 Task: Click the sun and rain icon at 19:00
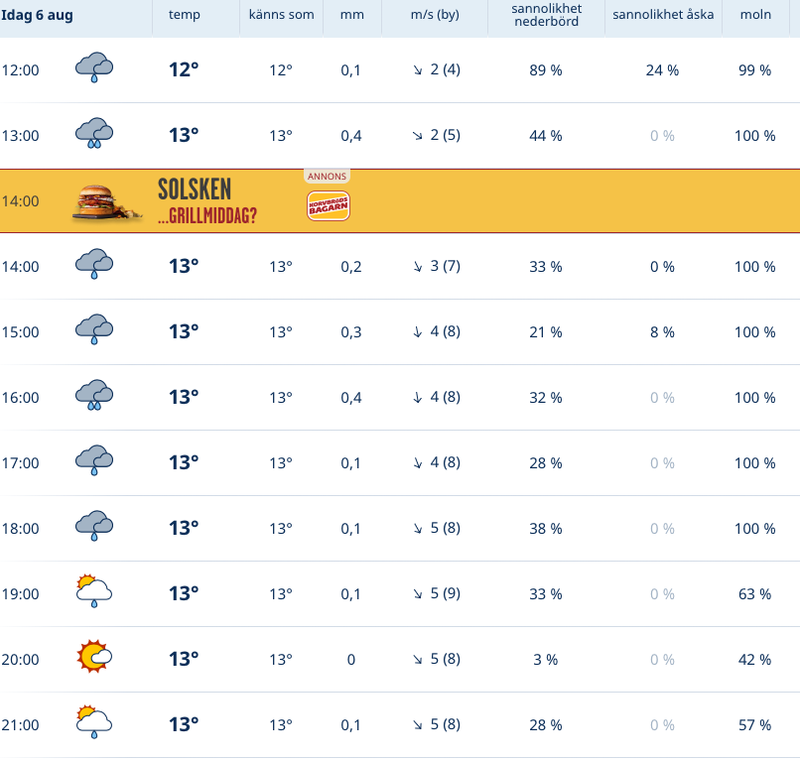click(x=94, y=591)
